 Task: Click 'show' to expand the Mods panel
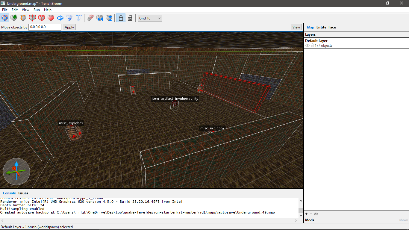pyautogui.click(x=403, y=220)
